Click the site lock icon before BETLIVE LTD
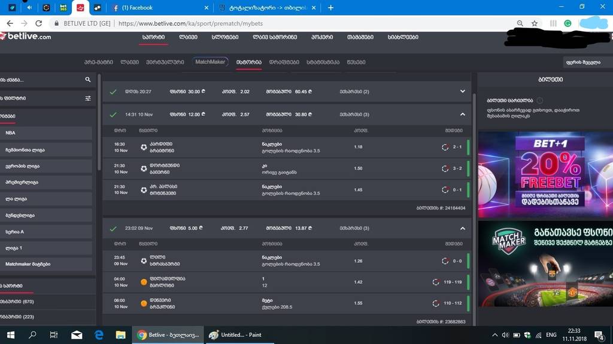The height and width of the screenshot is (344, 613). tap(57, 23)
